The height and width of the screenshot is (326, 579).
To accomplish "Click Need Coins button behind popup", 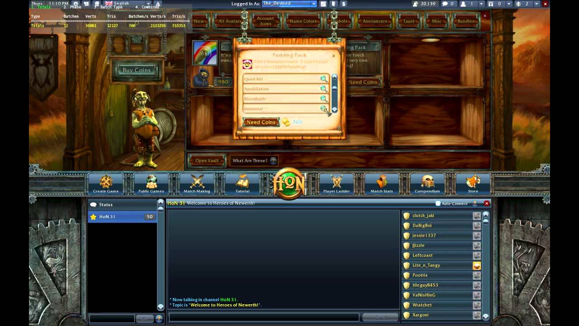I will (x=364, y=82).
